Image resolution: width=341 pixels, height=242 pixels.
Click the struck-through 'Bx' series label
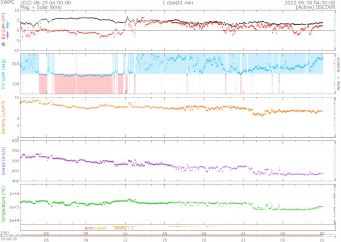tap(7, 35)
